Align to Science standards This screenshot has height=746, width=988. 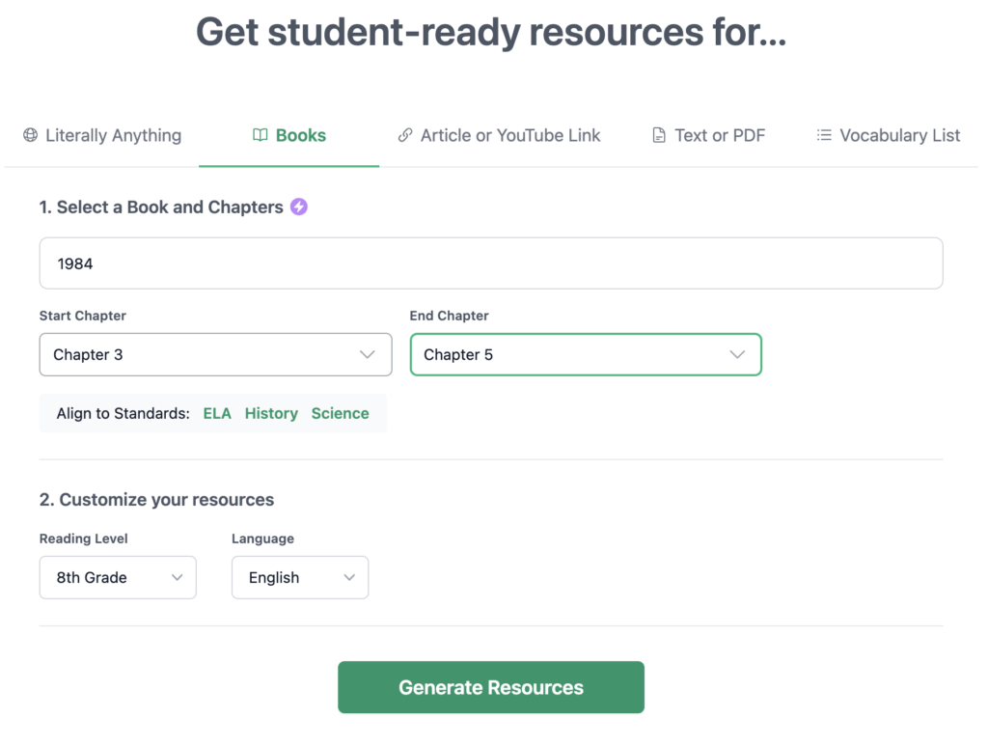[341, 413]
